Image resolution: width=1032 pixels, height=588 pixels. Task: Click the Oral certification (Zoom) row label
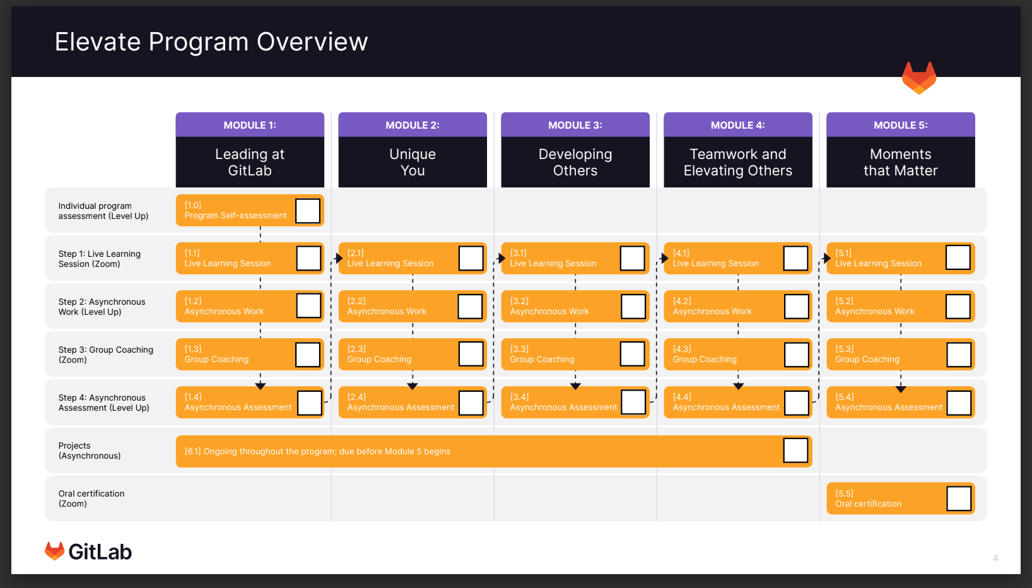91,498
